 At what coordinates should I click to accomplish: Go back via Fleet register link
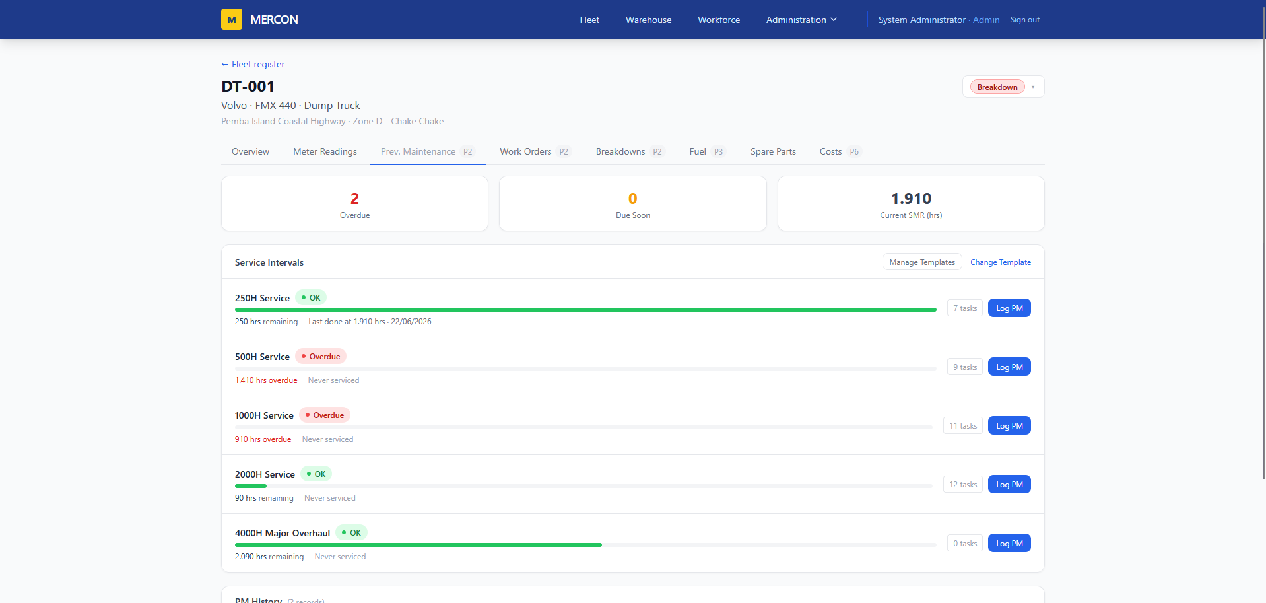pyautogui.click(x=253, y=64)
